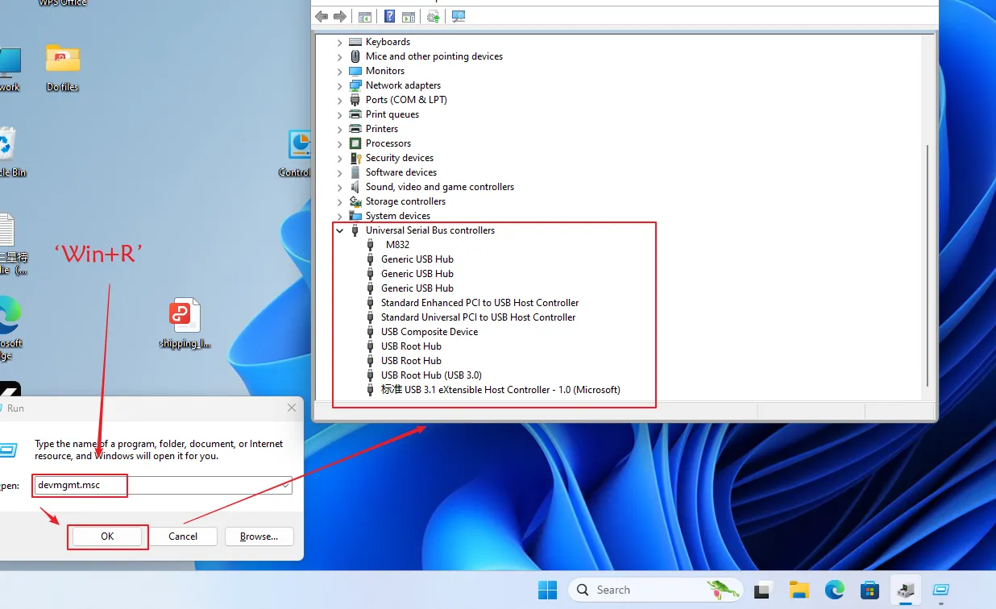The image size is (996, 609).
Task: Click the Forward arrow in Device Manager toolbar
Action: pos(340,16)
